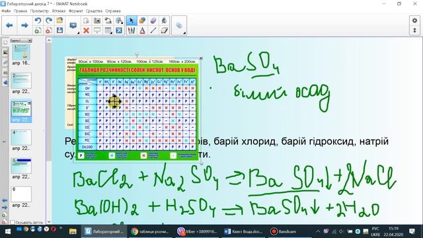
Task: Open the Просмотр menu
Action: point(40,11)
